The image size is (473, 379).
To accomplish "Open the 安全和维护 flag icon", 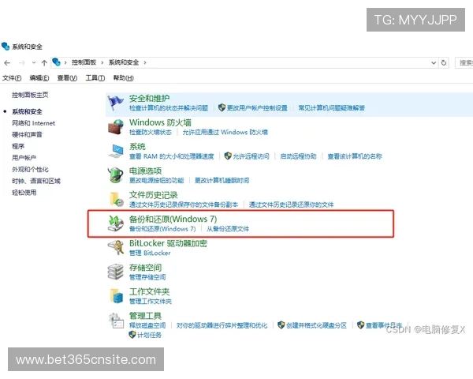I will (x=116, y=103).
